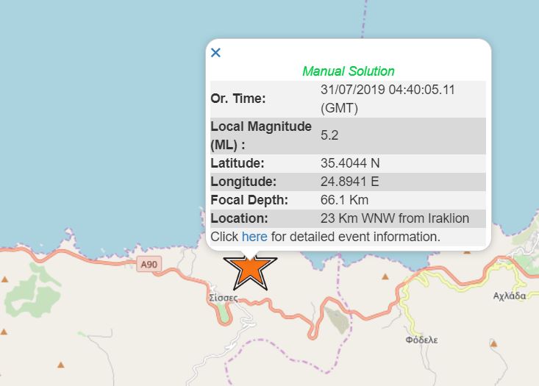The width and height of the screenshot is (539, 386).
Task: Click the 'Or. Time:' row label
Action: 238,99
